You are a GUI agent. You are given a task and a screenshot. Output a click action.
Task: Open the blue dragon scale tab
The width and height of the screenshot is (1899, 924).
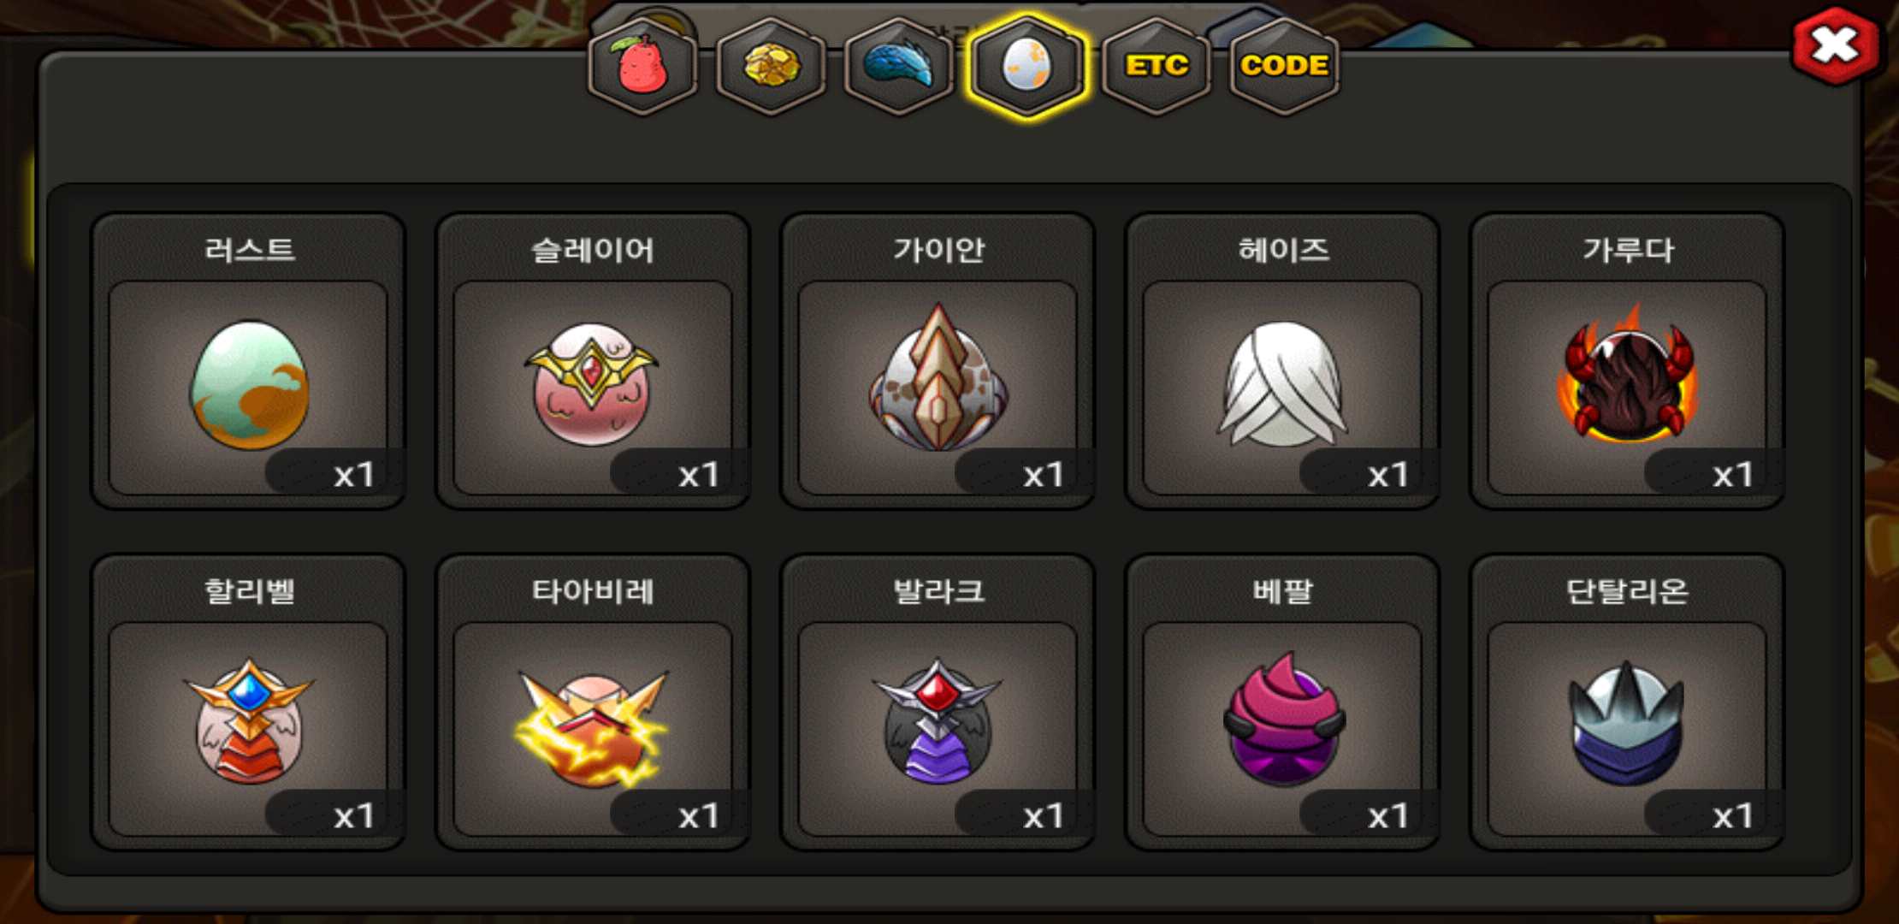click(x=898, y=67)
